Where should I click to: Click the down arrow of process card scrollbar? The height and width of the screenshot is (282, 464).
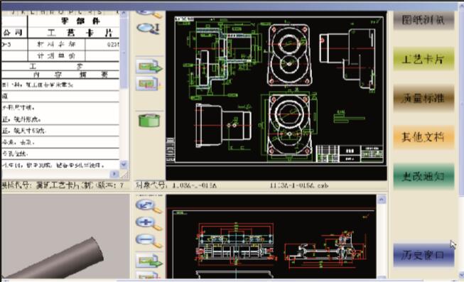coord(124,164)
